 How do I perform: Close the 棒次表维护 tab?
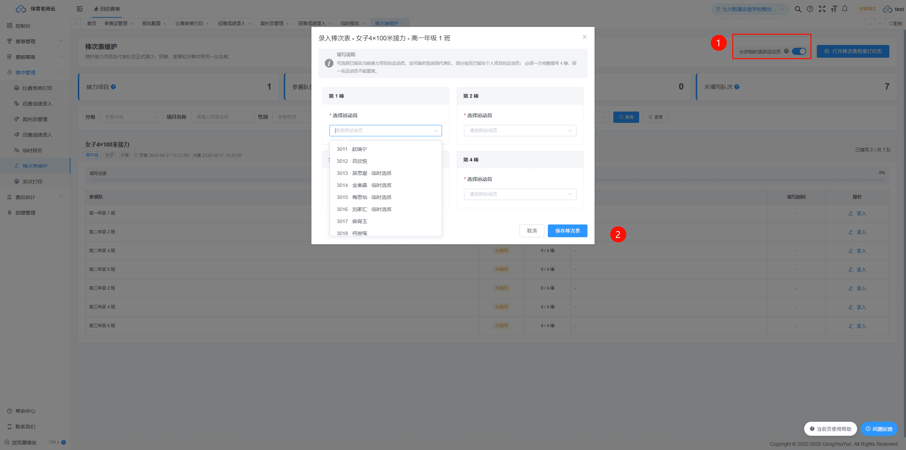pos(402,24)
